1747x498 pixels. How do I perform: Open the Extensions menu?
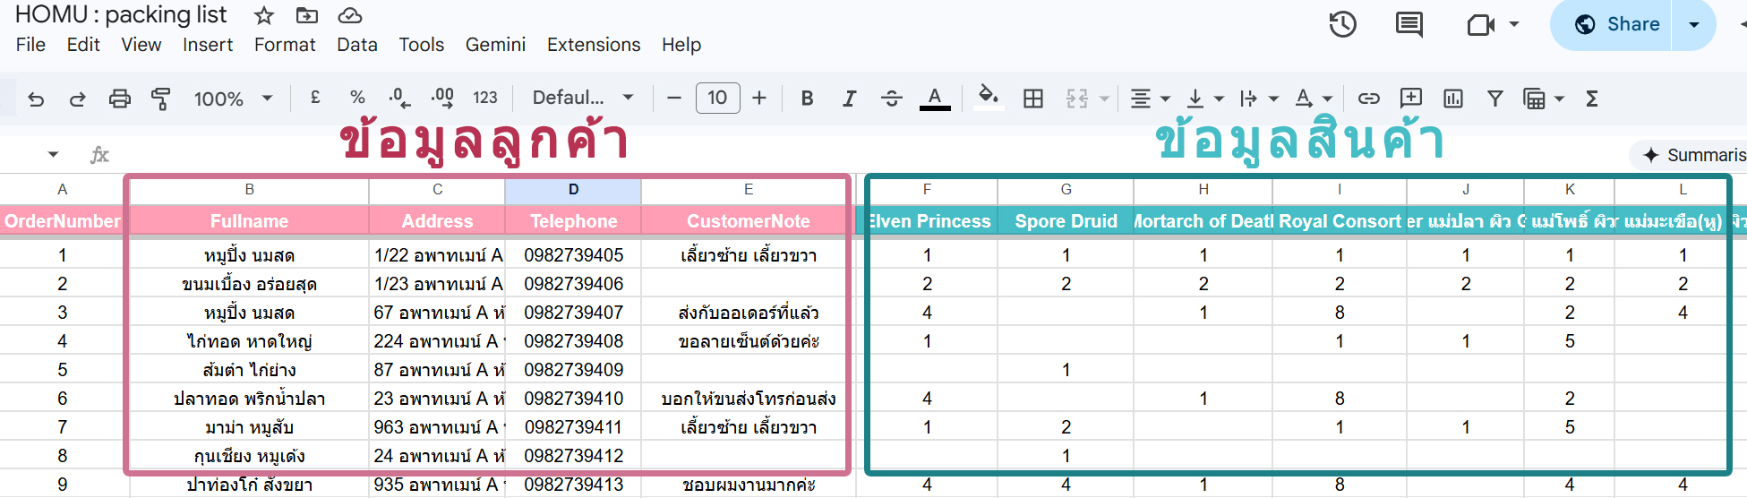pos(593,45)
